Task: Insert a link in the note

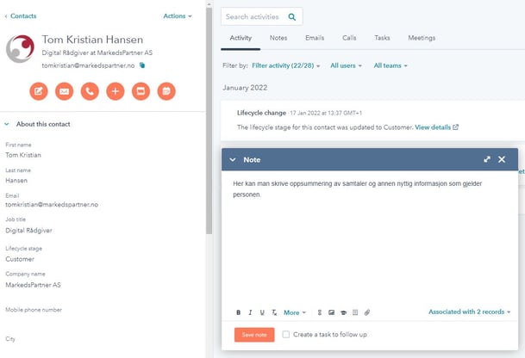Action: point(320,312)
